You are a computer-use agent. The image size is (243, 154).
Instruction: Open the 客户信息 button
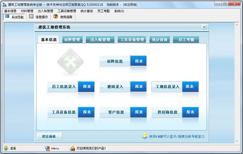(x=115, y=112)
